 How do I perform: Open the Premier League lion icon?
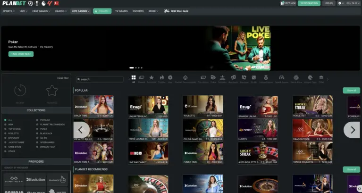[43, 3]
